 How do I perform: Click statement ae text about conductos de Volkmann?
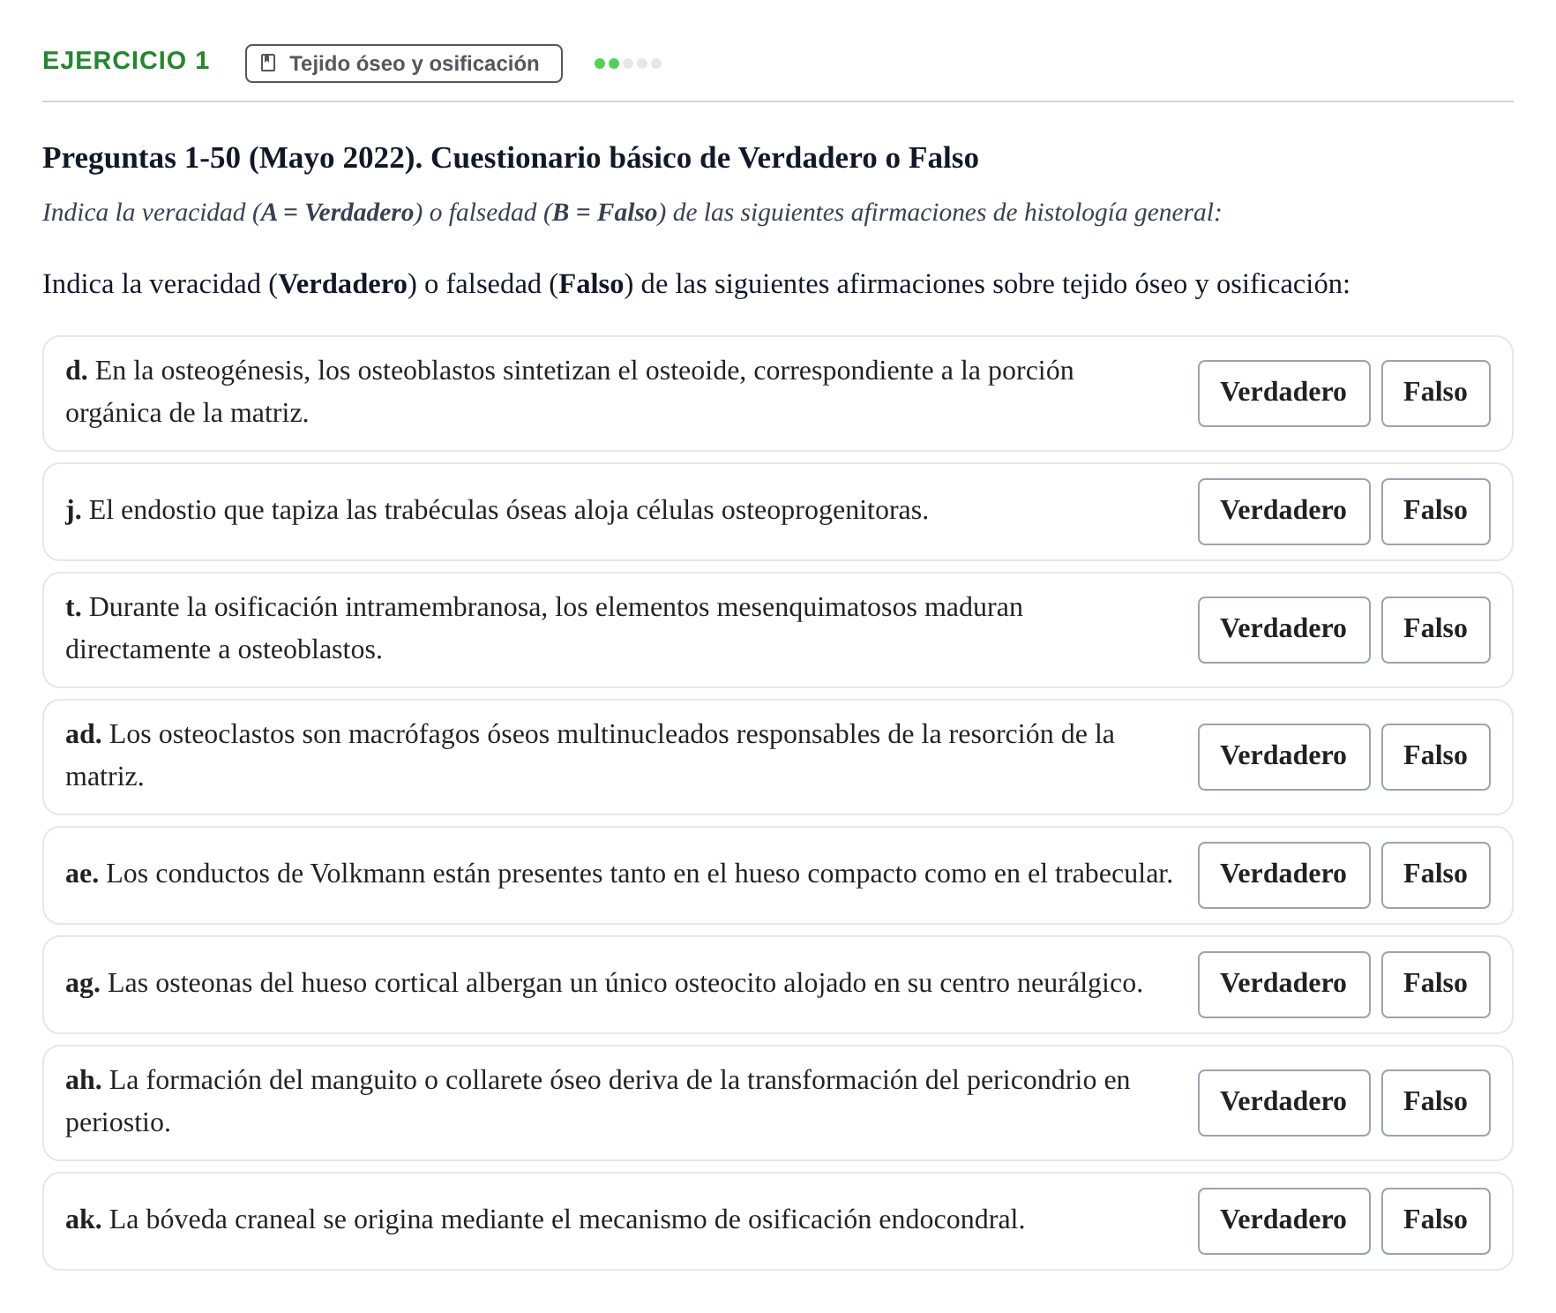click(619, 874)
